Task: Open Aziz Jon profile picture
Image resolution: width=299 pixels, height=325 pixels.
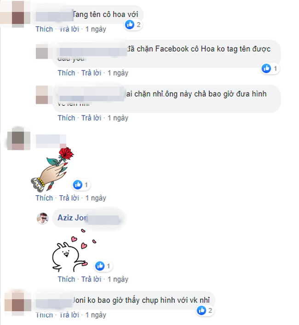Action: 43,218
